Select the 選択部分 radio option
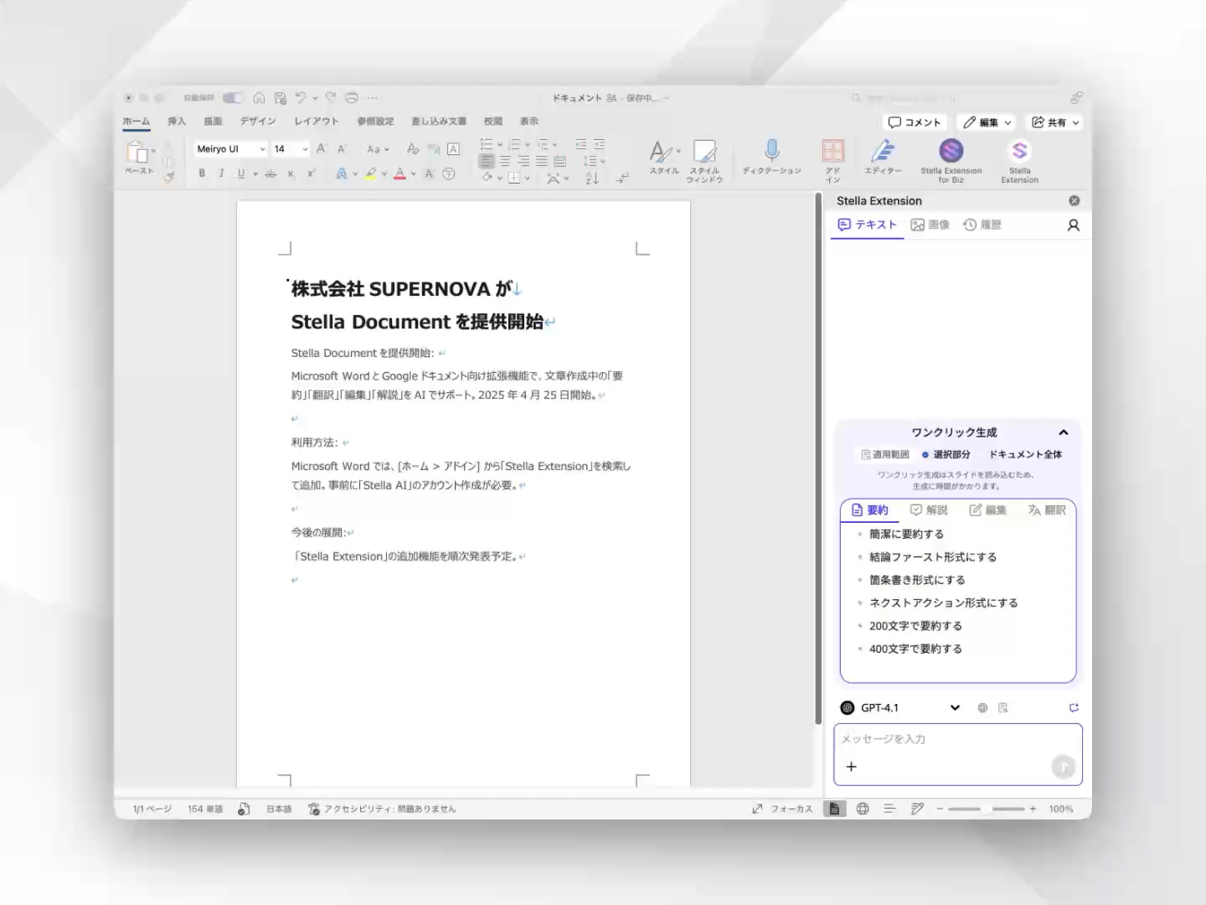 point(946,454)
